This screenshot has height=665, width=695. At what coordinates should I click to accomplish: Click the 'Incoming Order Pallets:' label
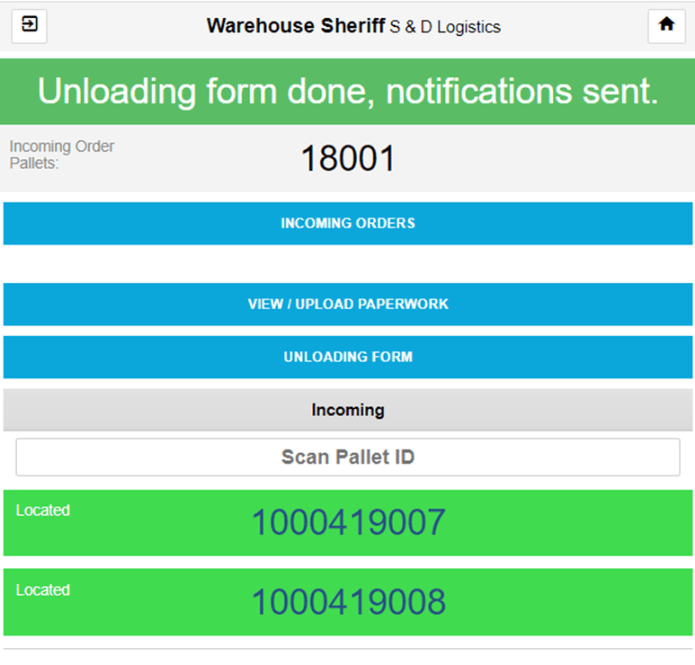pyautogui.click(x=61, y=155)
